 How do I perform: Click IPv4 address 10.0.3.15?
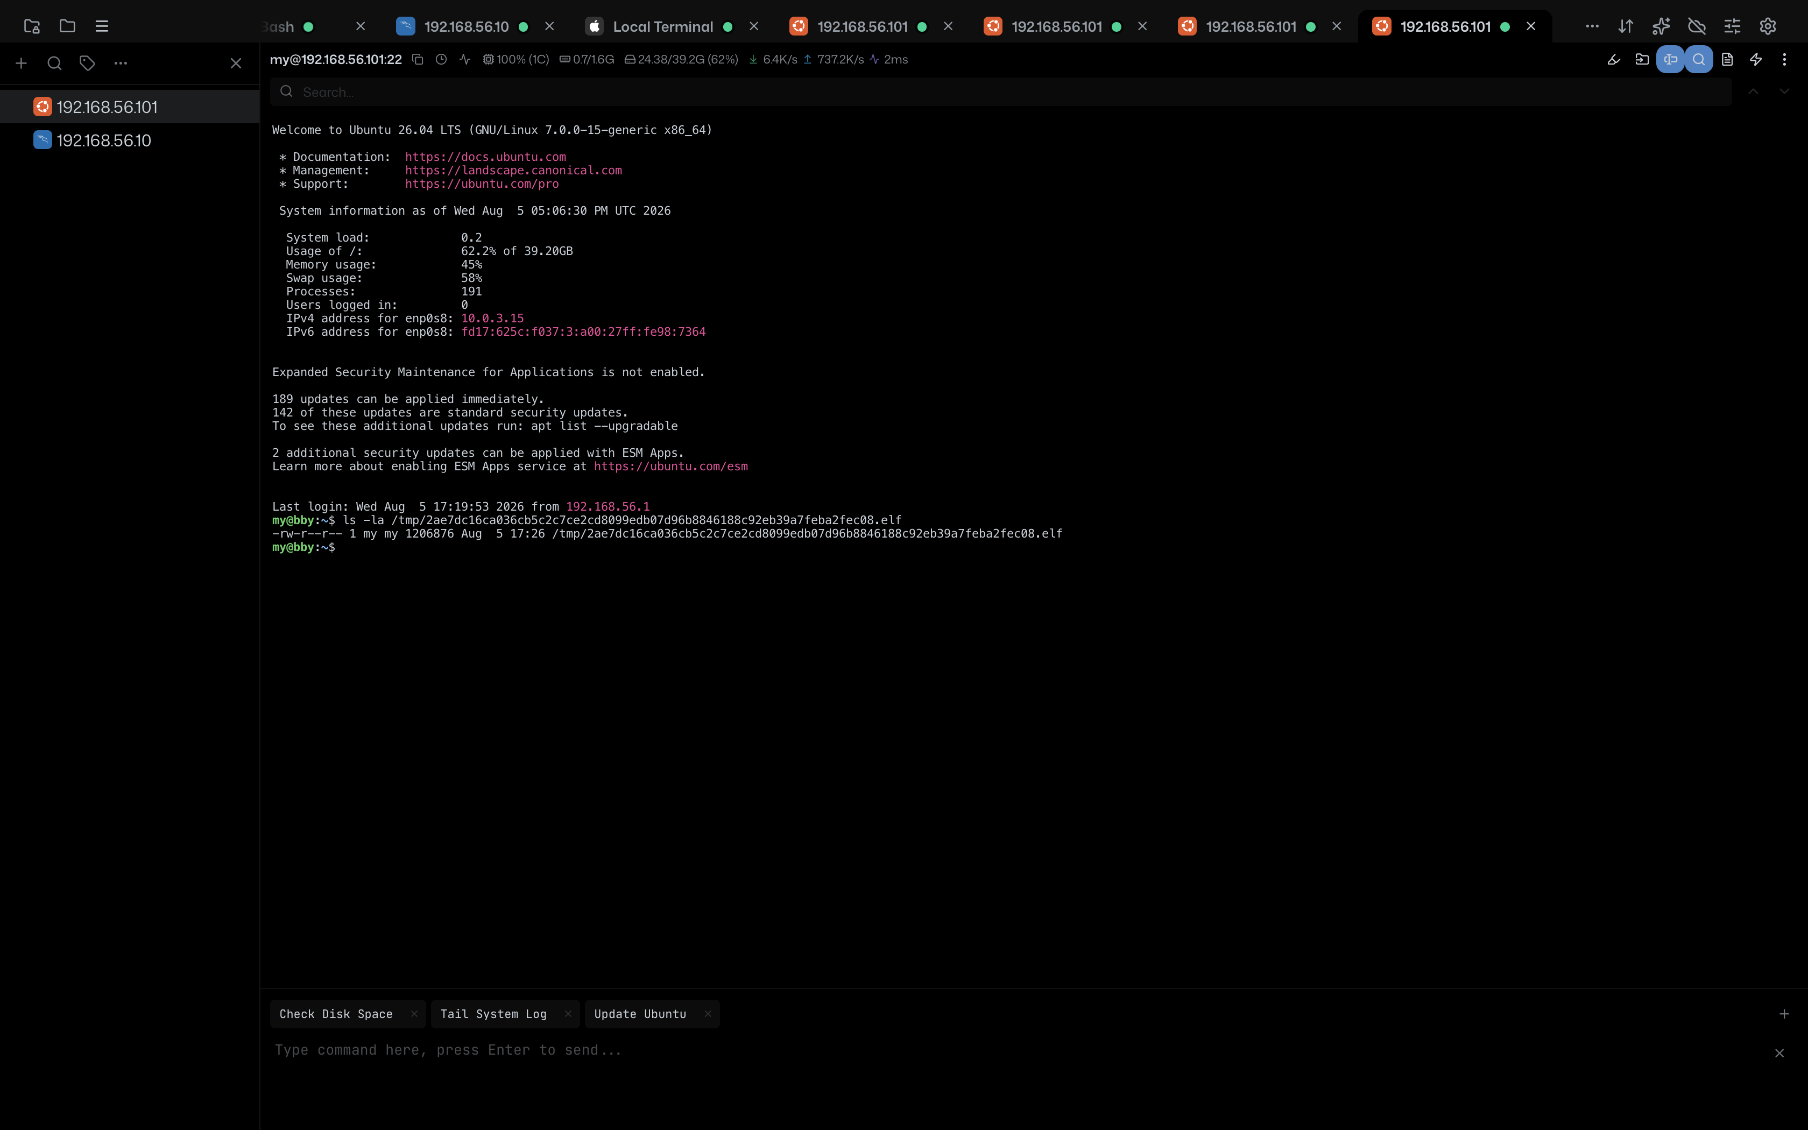pyautogui.click(x=492, y=319)
